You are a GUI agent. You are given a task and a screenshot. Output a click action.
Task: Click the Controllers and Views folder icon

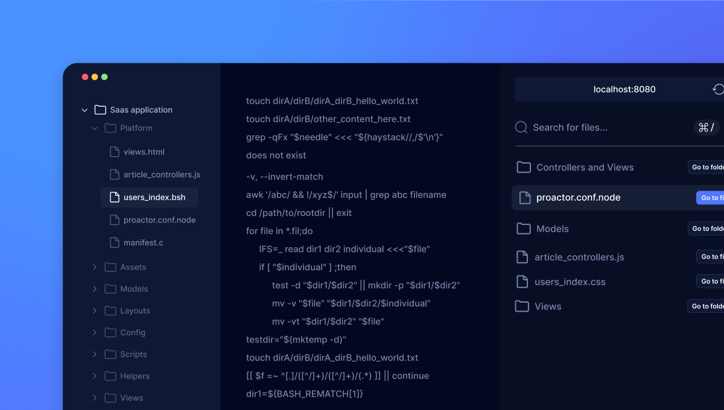[522, 167]
